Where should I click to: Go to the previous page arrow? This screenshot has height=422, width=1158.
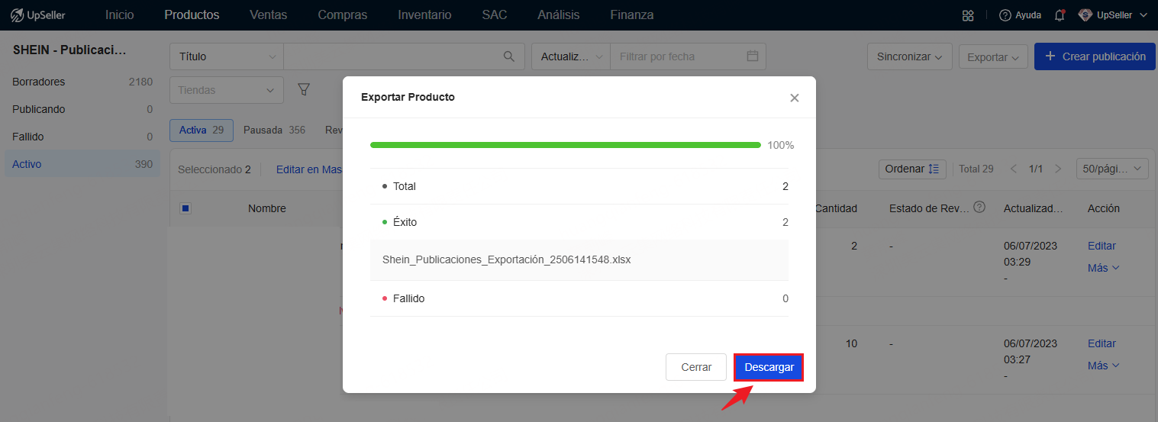pos(1014,169)
